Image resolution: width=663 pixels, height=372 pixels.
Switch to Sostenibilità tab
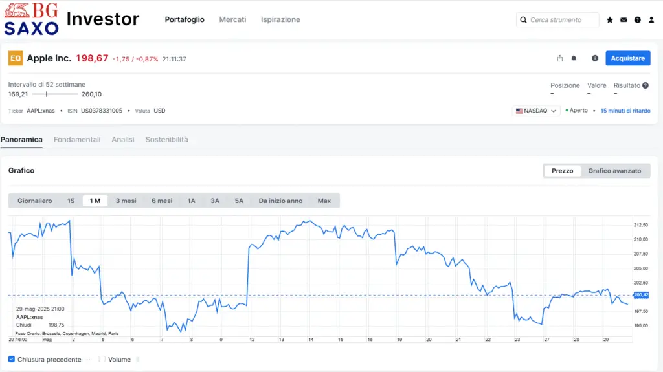point(166,140)
